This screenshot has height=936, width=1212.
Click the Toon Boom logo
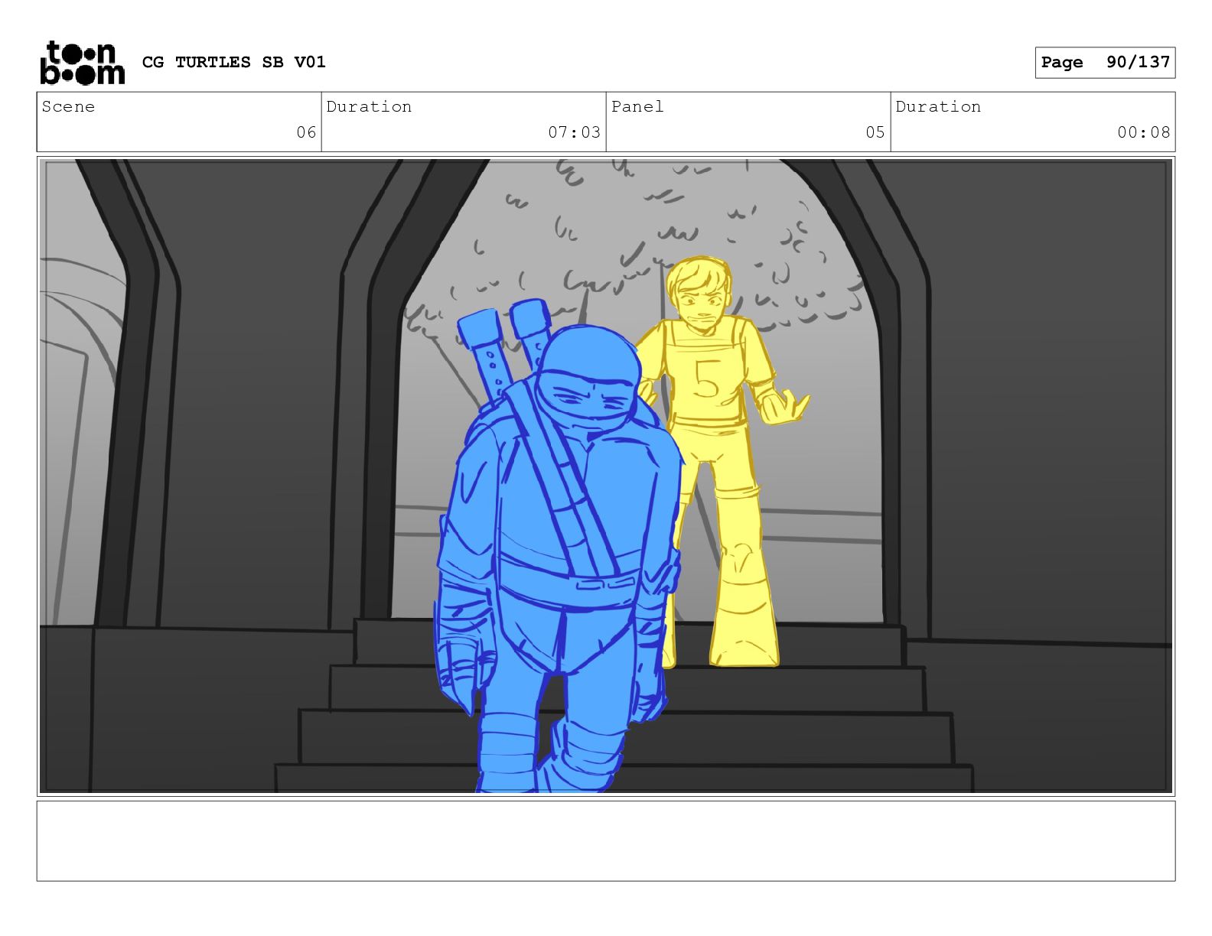82,62
